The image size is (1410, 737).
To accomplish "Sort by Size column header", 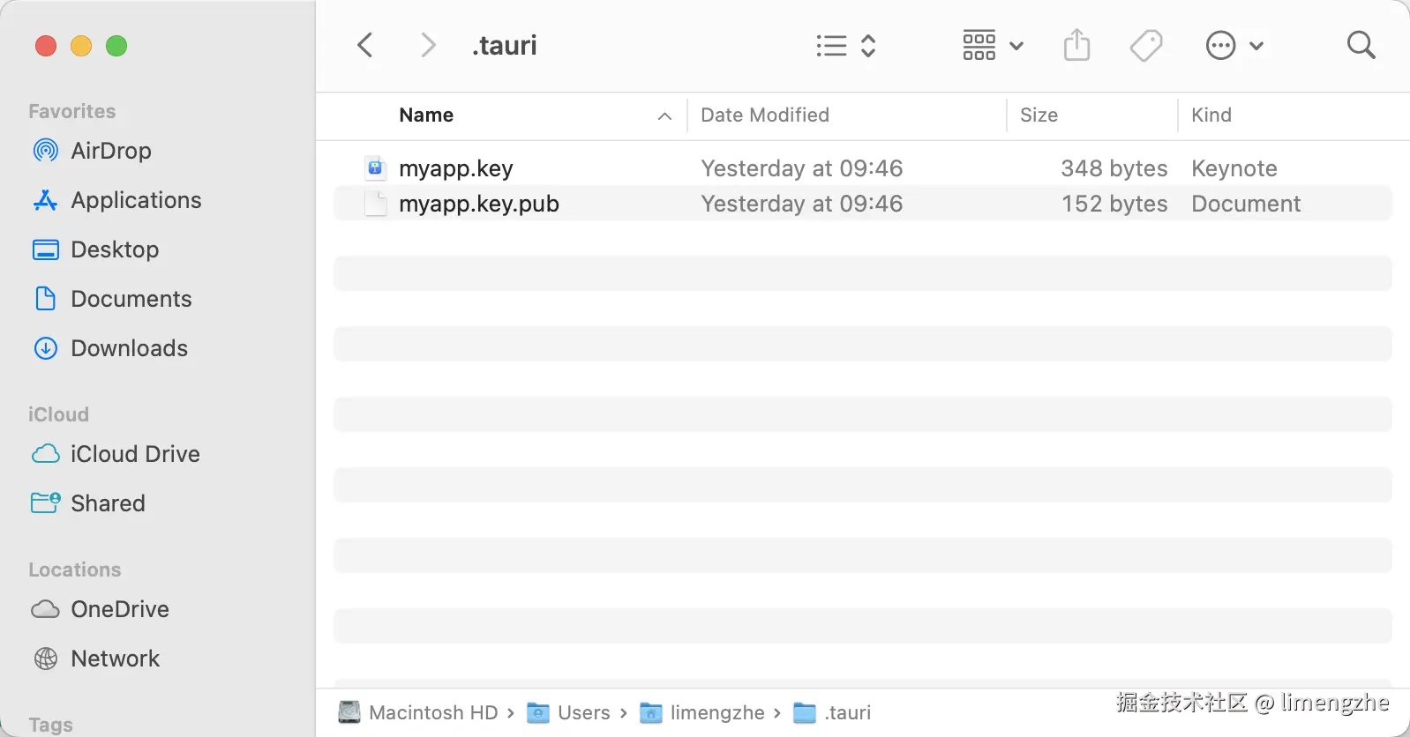I will tap(1039, 115).
